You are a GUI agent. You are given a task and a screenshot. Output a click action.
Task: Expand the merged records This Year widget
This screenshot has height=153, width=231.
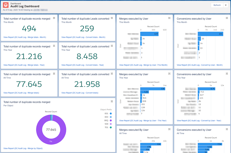tap(54, 46)
